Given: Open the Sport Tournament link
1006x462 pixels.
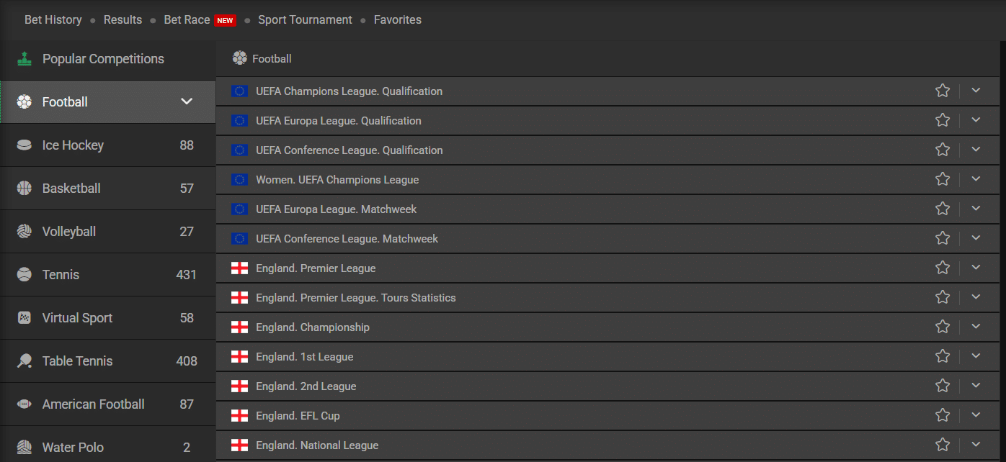Looking at the screenshot, I should tap(304, 19).
